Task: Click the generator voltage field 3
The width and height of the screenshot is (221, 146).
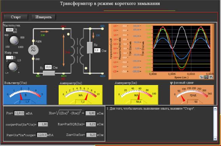Action: [9, 58]
